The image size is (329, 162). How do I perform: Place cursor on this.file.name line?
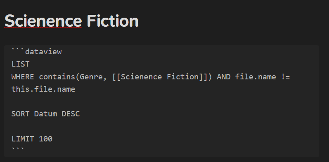(43, 89)
